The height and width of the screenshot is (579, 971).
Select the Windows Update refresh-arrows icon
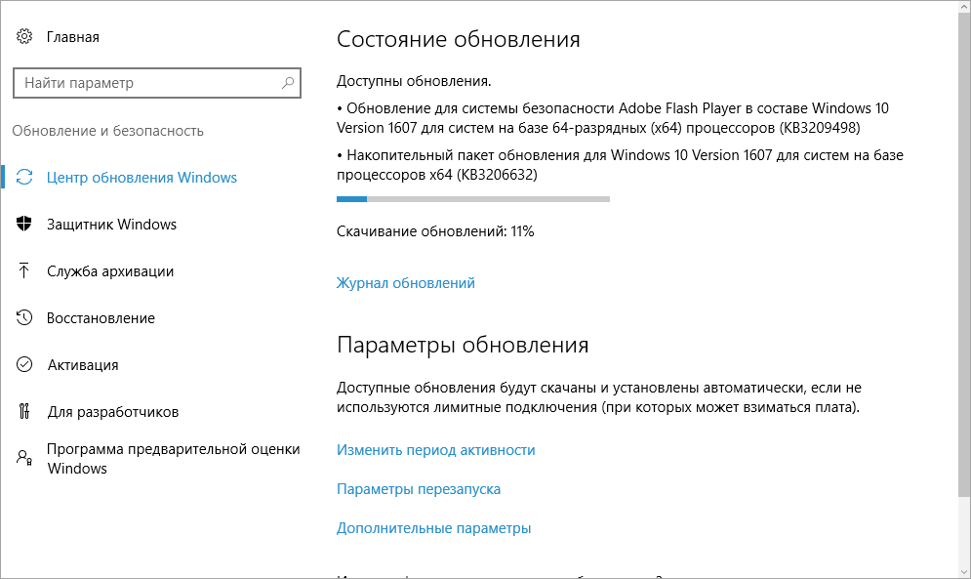pos(23,177)
